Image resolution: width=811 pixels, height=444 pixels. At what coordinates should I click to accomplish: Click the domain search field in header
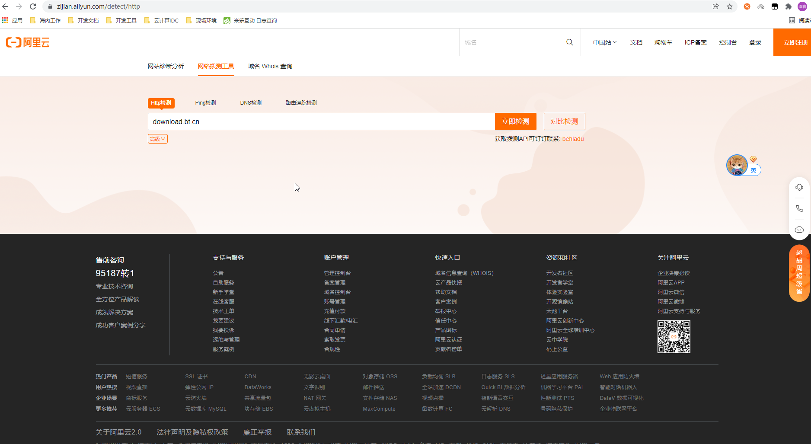click(x=512, y=42)
